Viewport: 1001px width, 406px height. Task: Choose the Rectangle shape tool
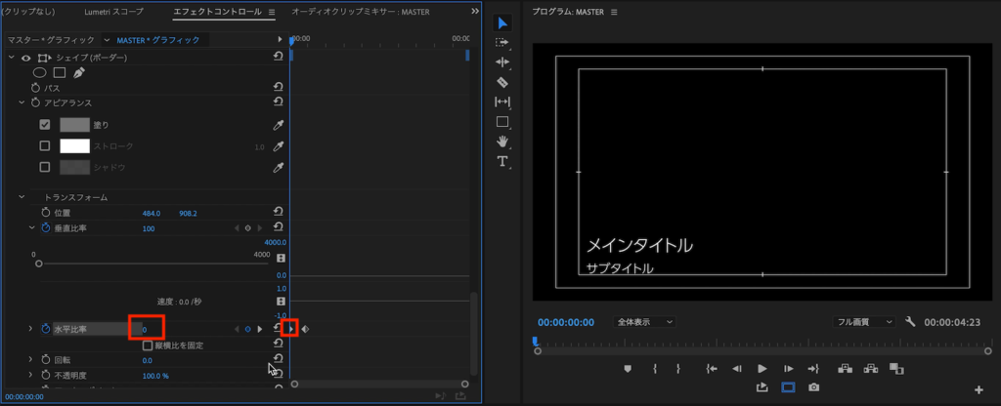tap(502, 122)
